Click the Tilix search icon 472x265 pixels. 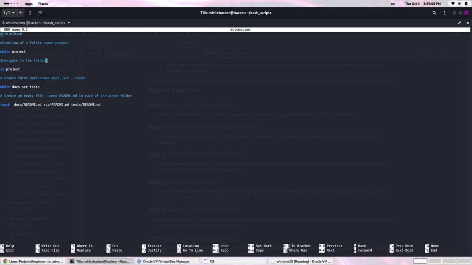tap(434, 13)
